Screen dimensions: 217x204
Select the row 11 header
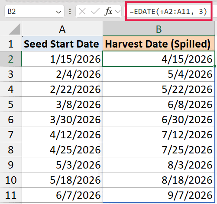tap(11, 195)
